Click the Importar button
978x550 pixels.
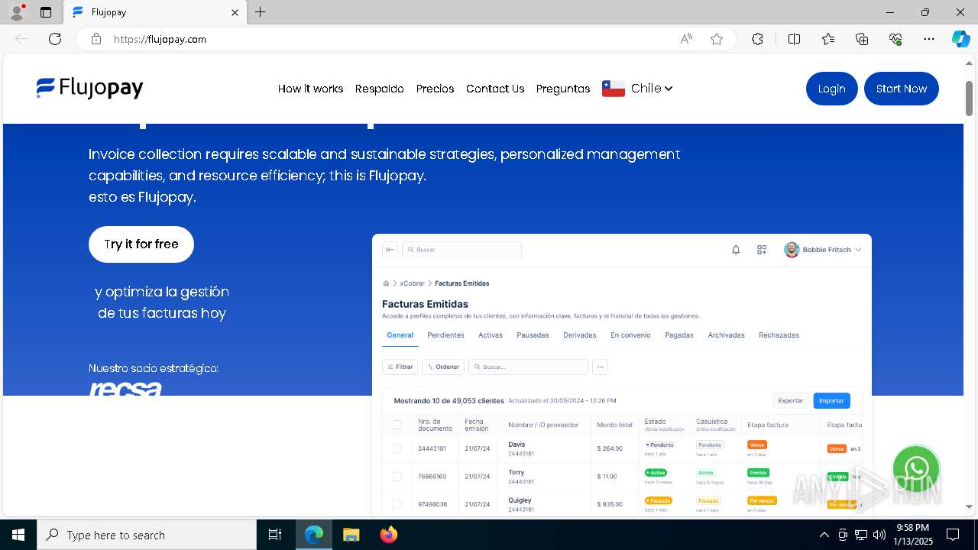(831, 400)
